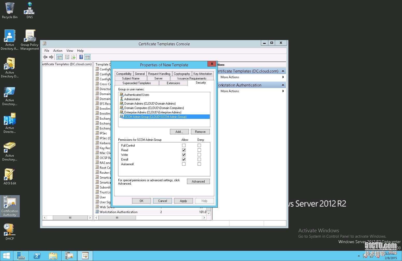Screen dimensions: 402x261
Task: Click template list horizontal scroll right arrow
Action: point(204,218)
